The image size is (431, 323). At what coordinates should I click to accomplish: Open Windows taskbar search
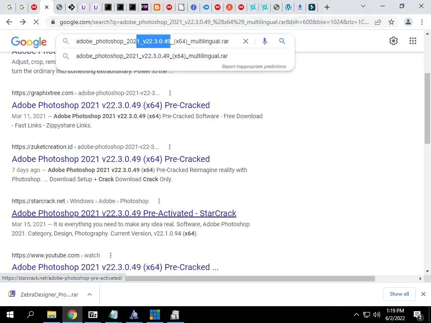pos(30,315)
